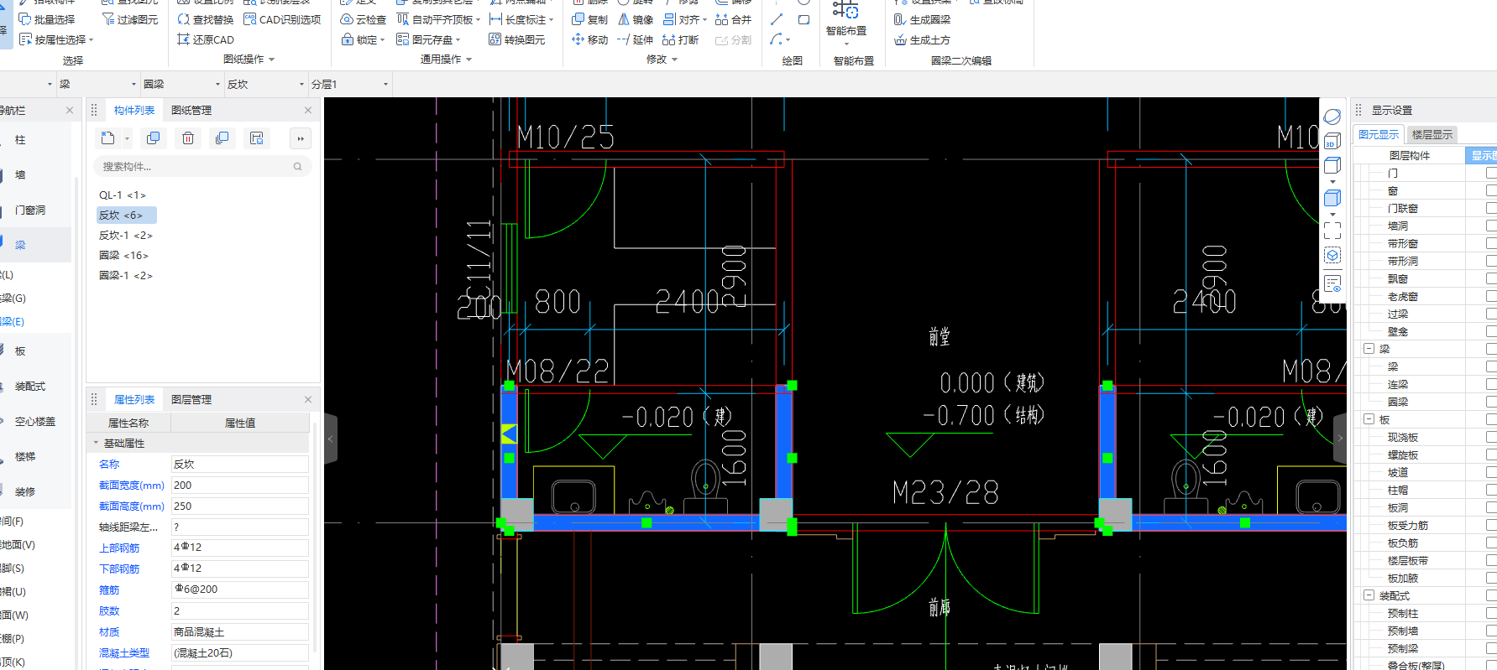Viewport: 1497px width, 670px height.
Task: Toggle the 连梁 layer display checkbox
Action: 1491,384
